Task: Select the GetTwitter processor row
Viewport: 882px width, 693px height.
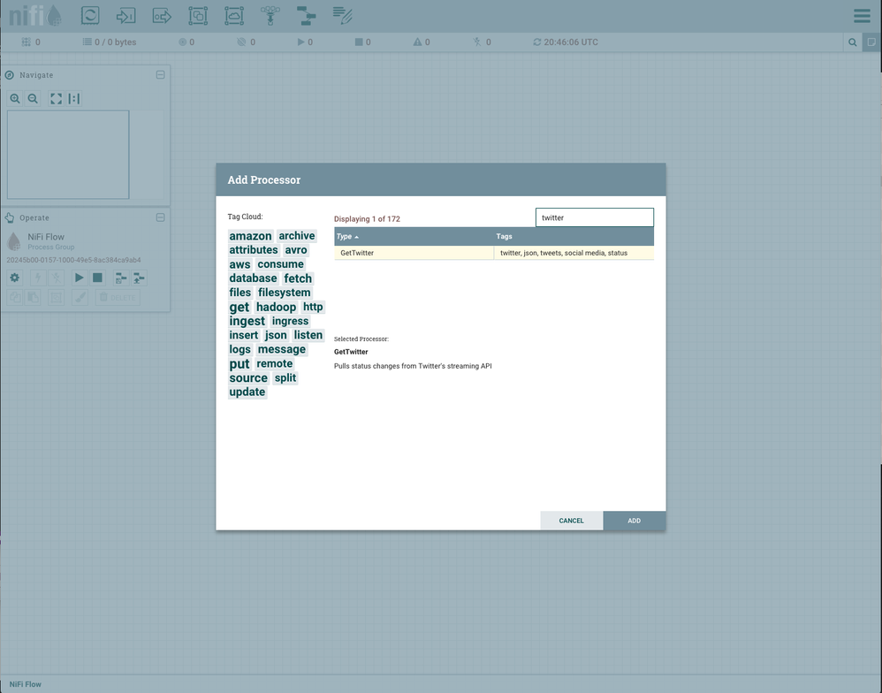Action: coord(494,253)
